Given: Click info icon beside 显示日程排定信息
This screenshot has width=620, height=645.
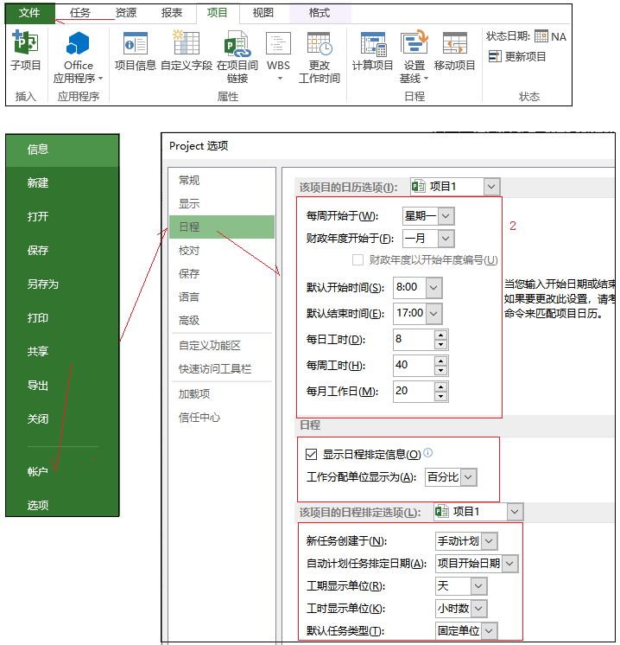Looking at the screenshot, I should 427,452.
